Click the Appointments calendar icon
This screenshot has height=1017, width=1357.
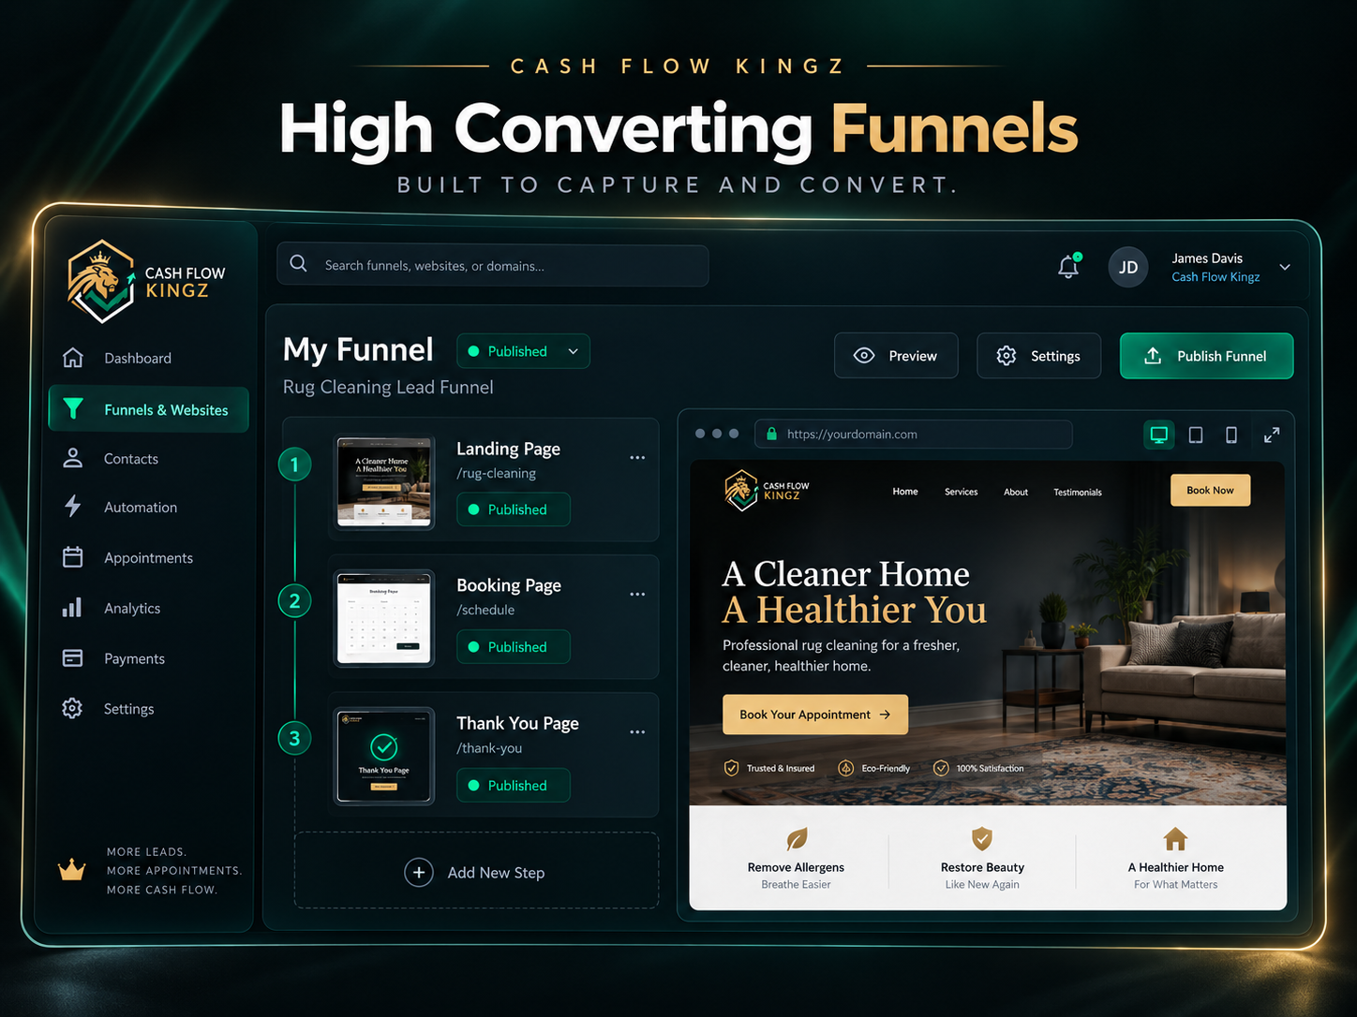point(72,557)
